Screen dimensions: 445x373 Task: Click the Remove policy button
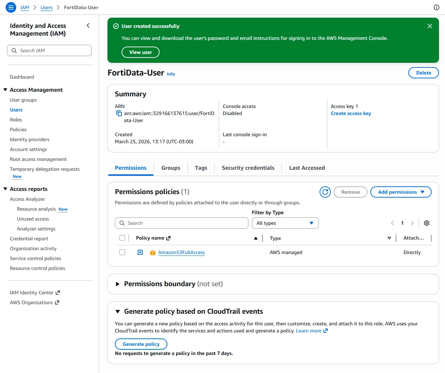click(351, 192)
